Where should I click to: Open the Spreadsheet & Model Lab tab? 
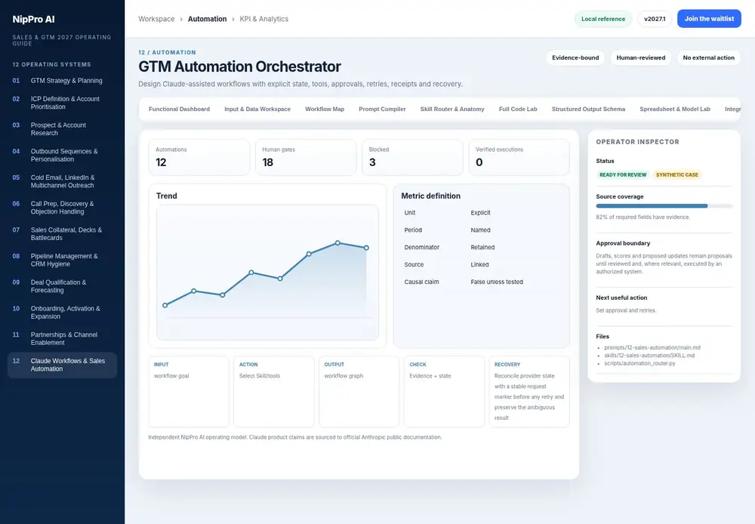(x=674, y=109)
